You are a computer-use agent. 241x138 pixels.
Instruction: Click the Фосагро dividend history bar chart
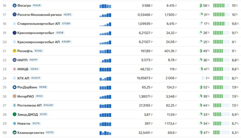[x=105, y=6]
